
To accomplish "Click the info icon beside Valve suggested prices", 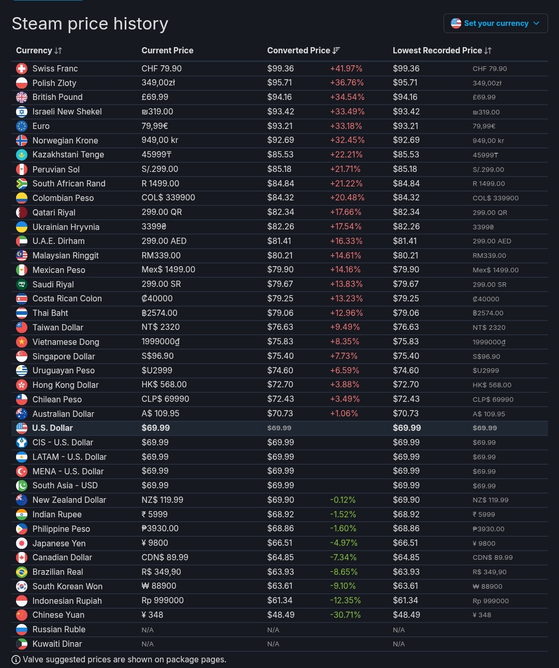I will point(16,660).
